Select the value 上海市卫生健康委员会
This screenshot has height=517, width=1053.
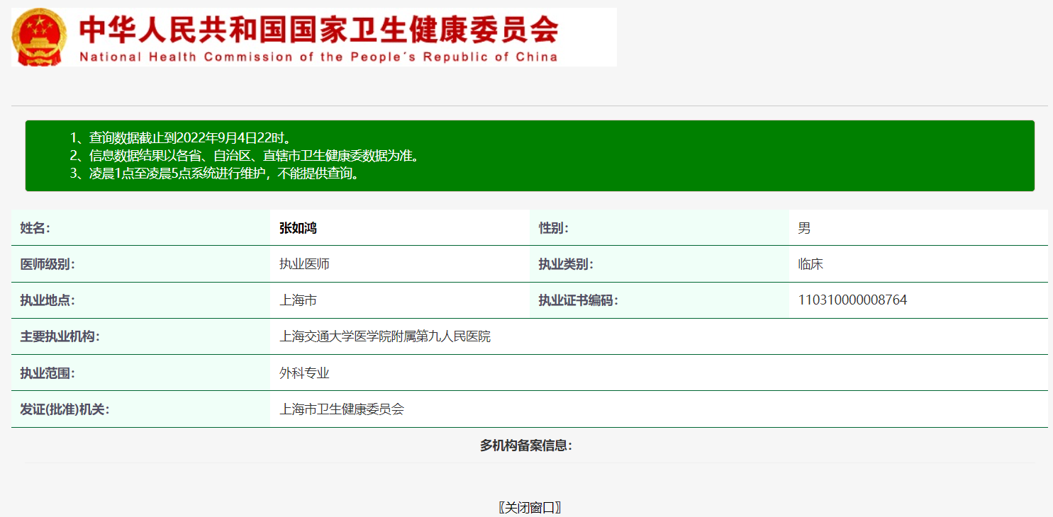pos(342,409)
